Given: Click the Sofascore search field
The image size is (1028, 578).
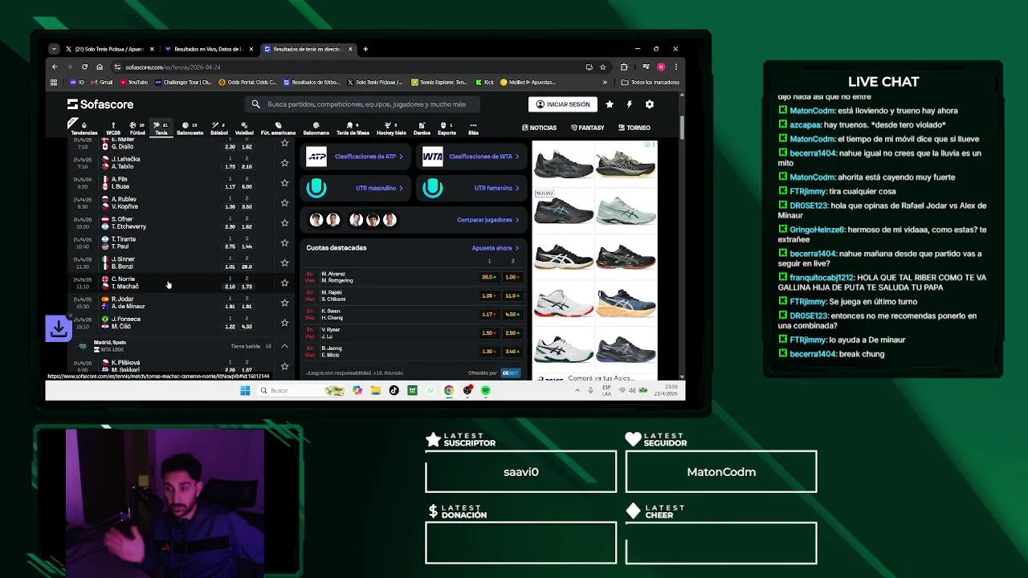Looking at the screenshot, I should point(362,104).
